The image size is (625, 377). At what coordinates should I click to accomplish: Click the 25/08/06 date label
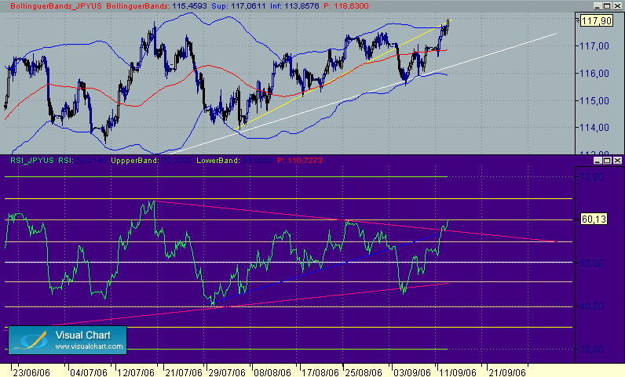363,372
